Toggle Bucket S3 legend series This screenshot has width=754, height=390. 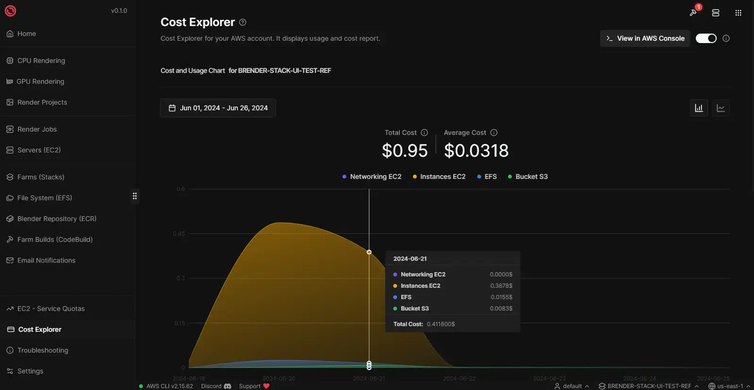coord(527,177)
